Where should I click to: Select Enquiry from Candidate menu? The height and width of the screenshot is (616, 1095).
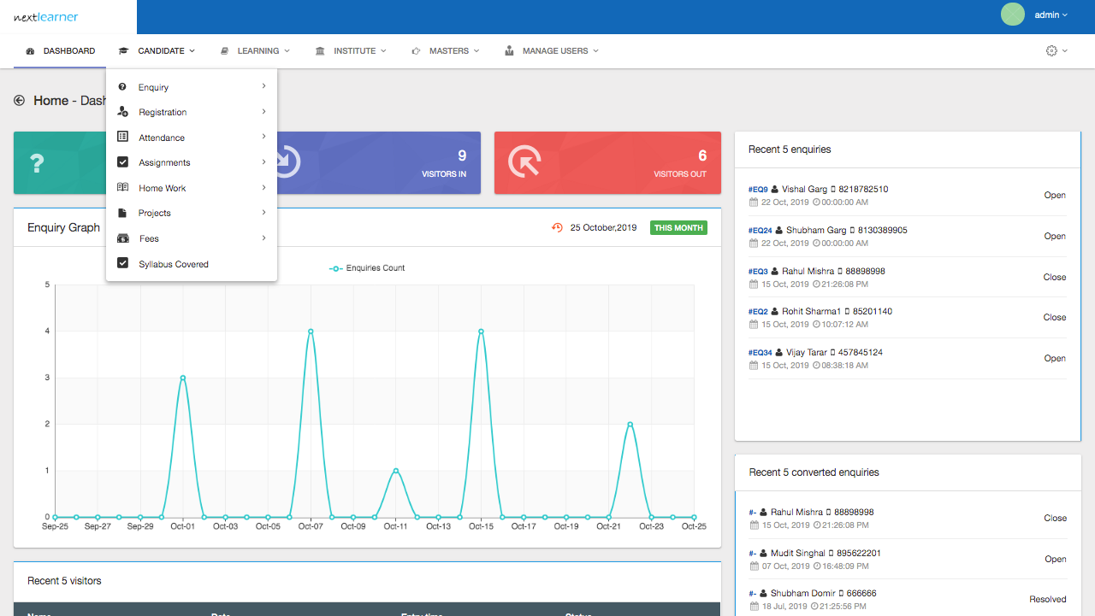(192, 87)
